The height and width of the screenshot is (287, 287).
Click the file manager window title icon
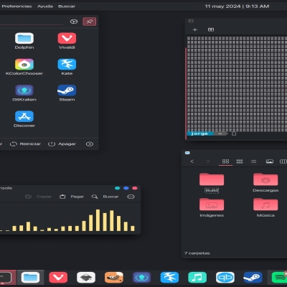187,153
